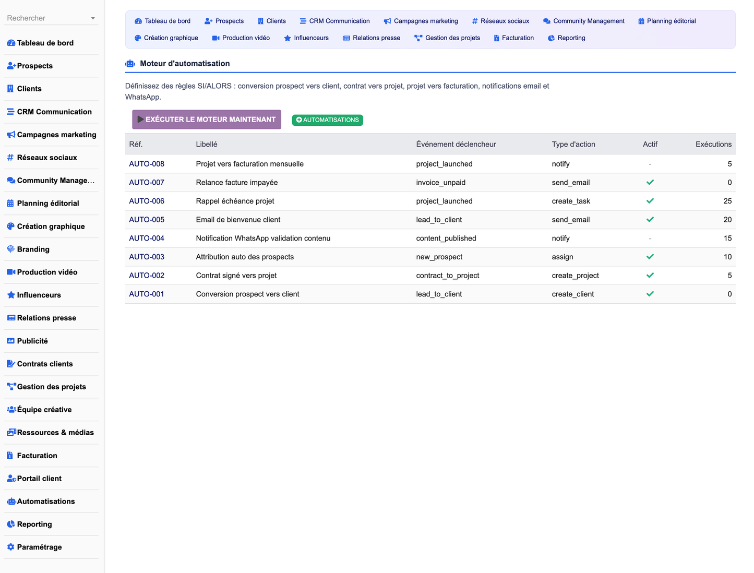754x573 pixels.
Task: Click the Ressources & médias images icon in sidebar
Action: click(11, 433)
